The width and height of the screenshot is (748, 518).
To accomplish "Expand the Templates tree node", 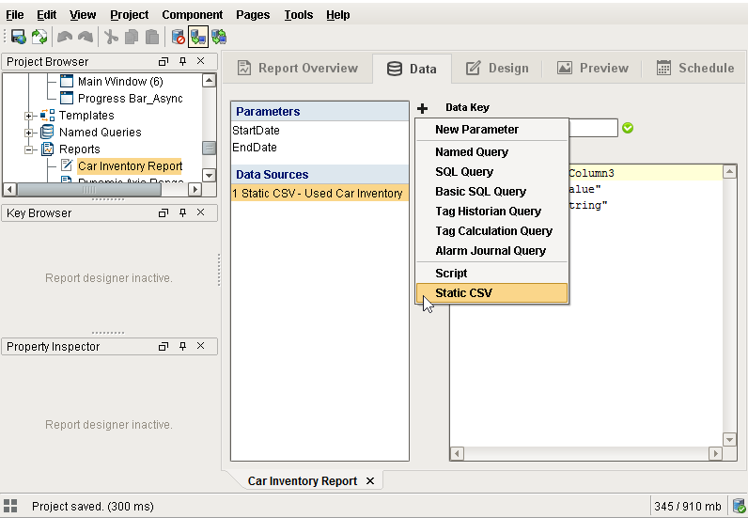I will [28, 116].
